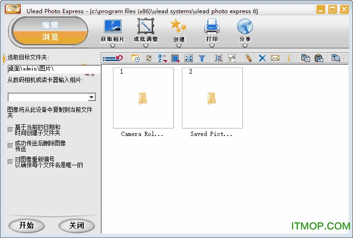Select the Saved Pictures folder thumbnail
This screenshot has height=238, width=353.
[x=212, y=98]
